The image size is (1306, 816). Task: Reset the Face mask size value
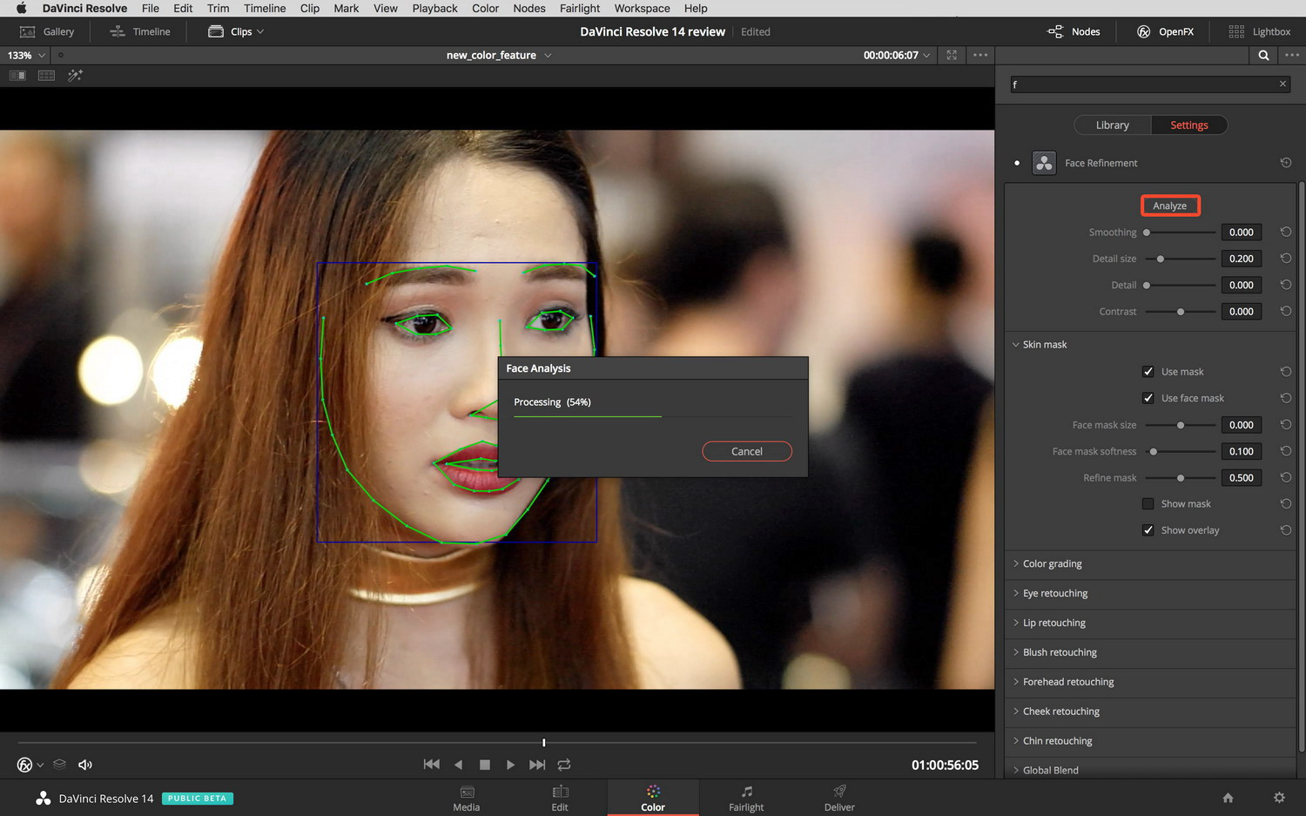pyautogui.click(x=1286, y=425)
